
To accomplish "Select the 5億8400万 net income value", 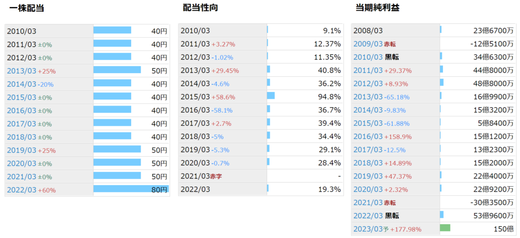I will click(496, 123).
